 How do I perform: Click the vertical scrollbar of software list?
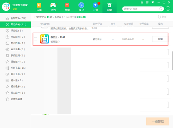172,61
